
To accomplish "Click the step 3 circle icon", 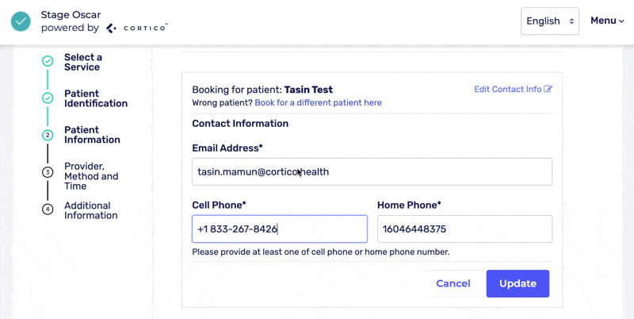I will click(x=48, y=171).
